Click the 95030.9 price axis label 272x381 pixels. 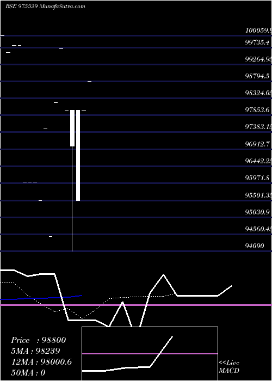[257, 212]
